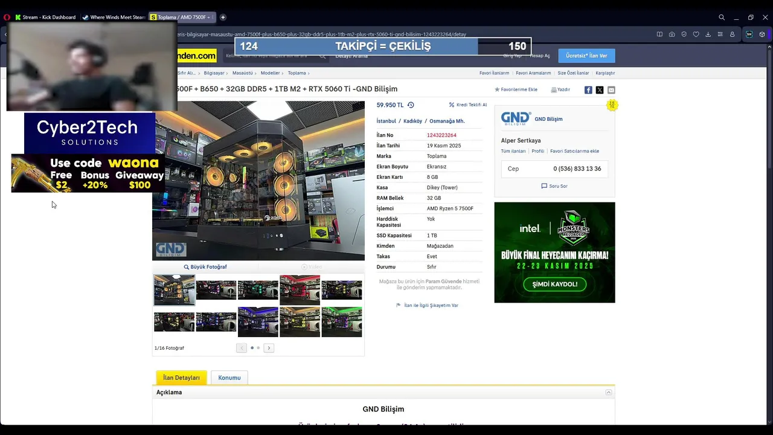Open the Konum tab

pyautogui.click(x=229, y=378)
